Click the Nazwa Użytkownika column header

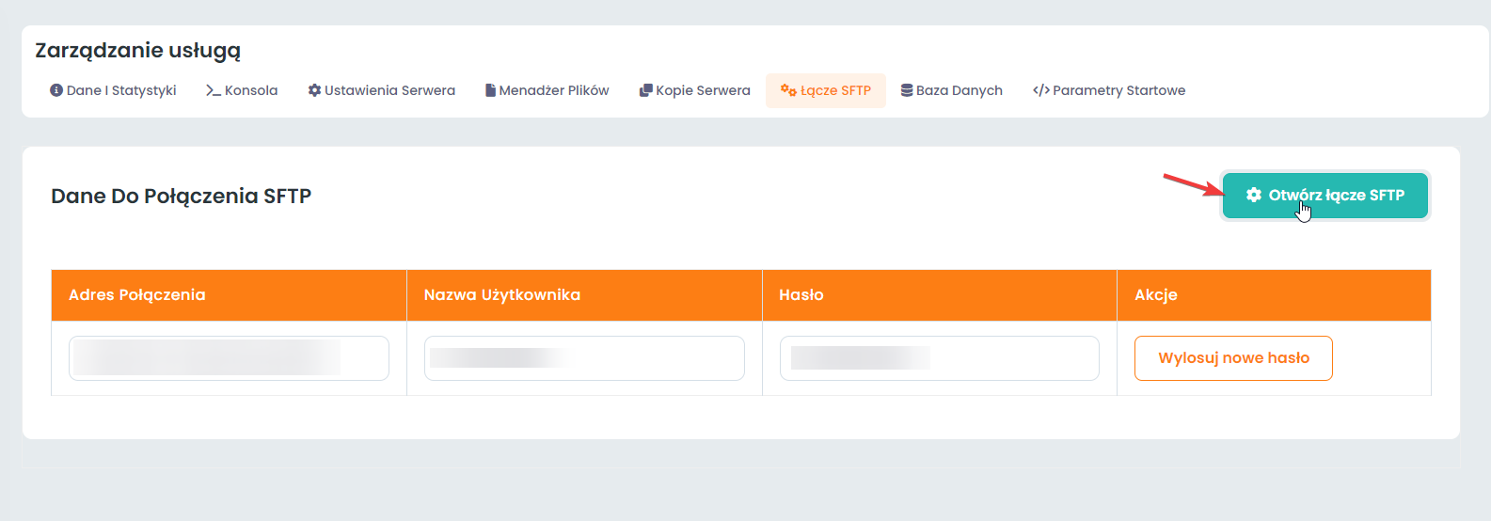click(x=501, y=295)
